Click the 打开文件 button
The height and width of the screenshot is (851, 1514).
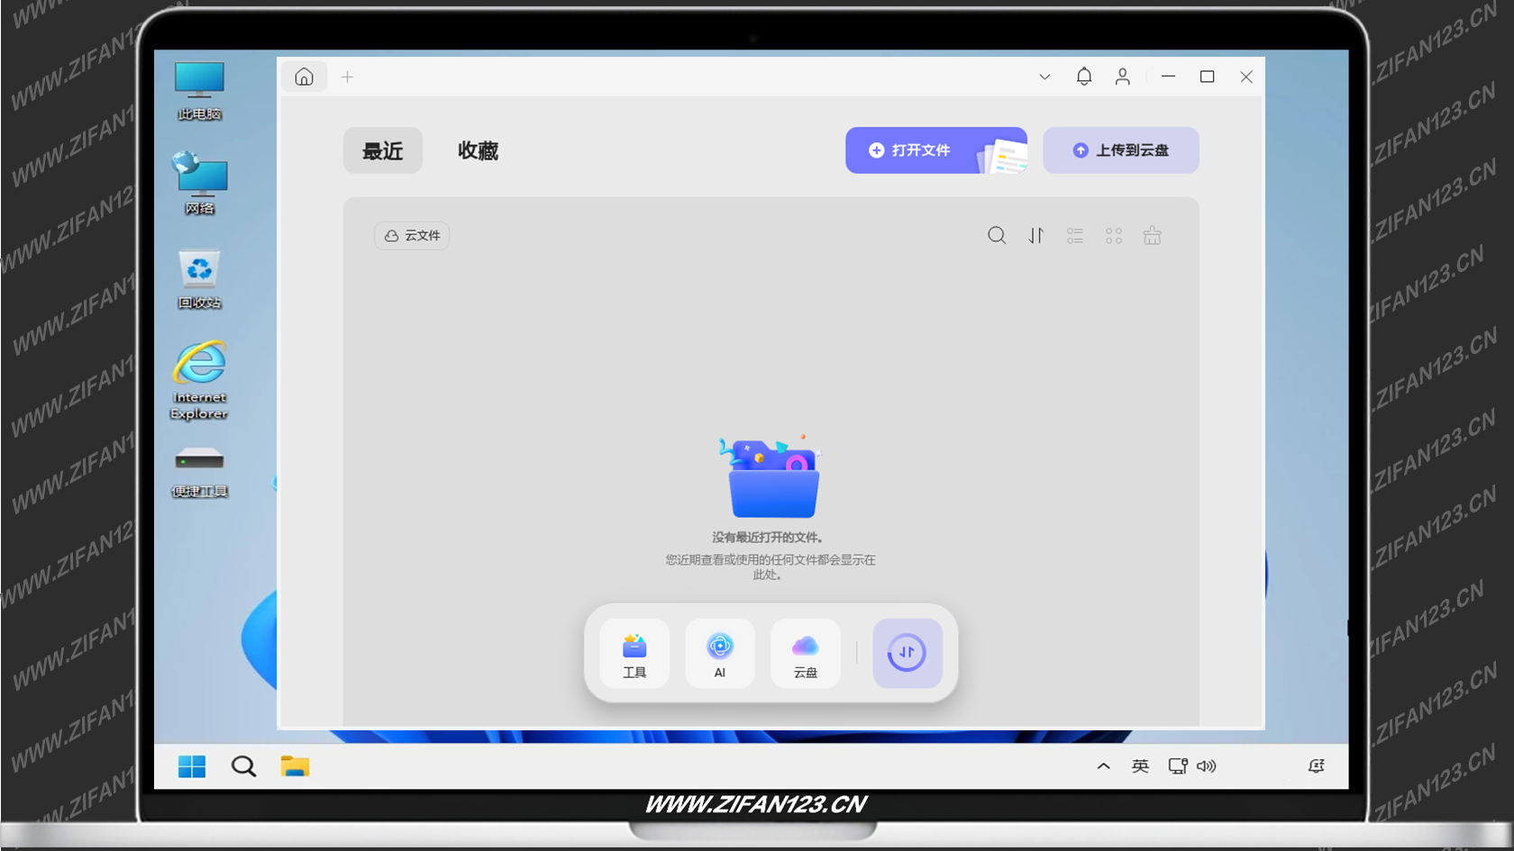(936, 150)
